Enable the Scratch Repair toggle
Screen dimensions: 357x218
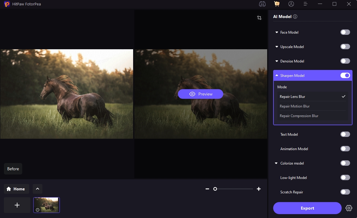345,192
